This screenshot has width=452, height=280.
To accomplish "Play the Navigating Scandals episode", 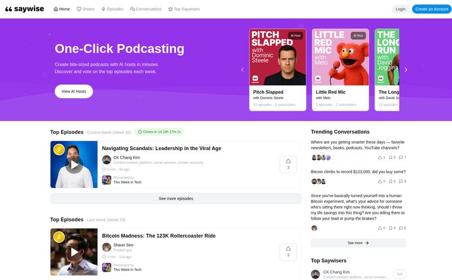I will (73, 165).
